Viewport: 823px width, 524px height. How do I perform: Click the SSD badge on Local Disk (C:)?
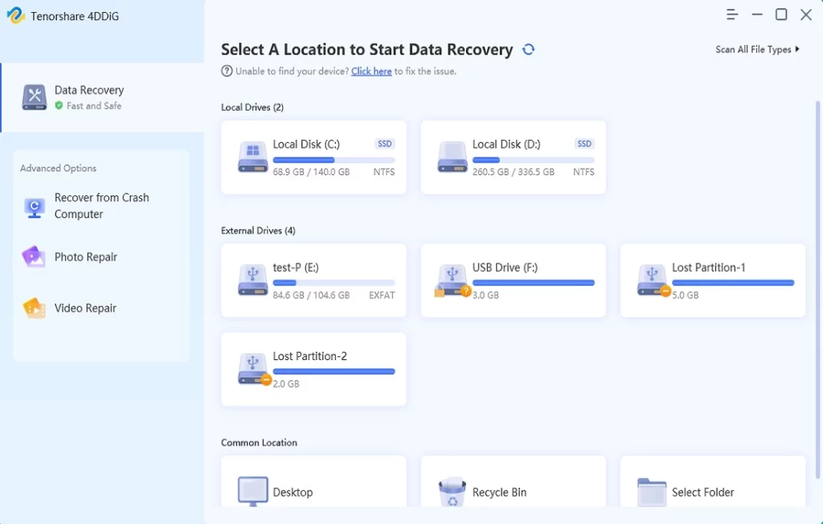pos(385,144)
